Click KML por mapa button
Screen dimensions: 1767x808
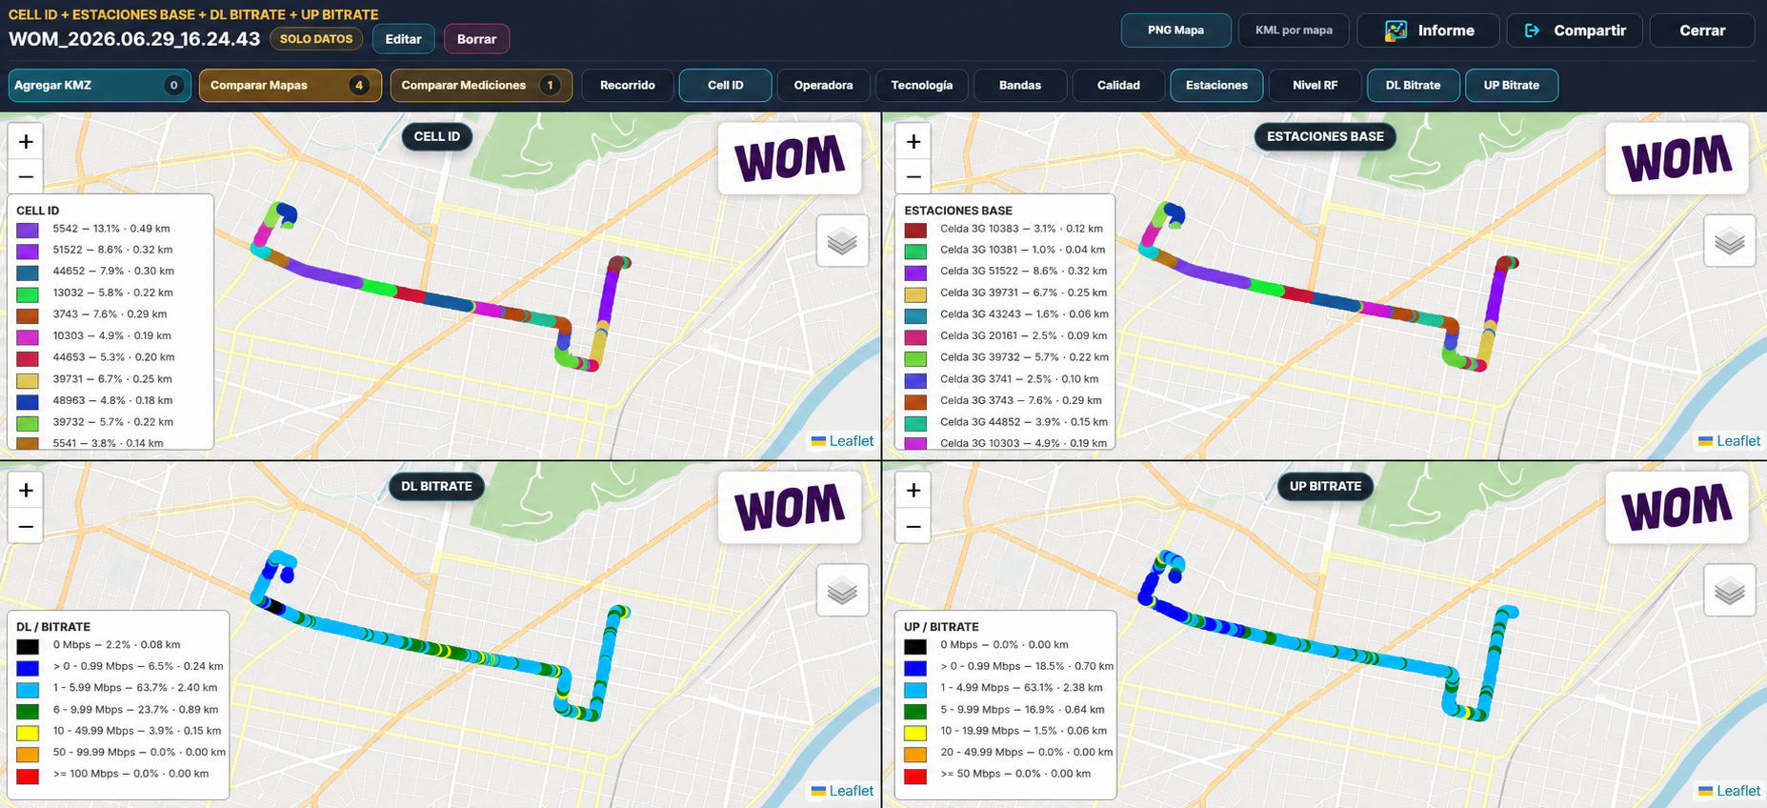pos(1294,30)
